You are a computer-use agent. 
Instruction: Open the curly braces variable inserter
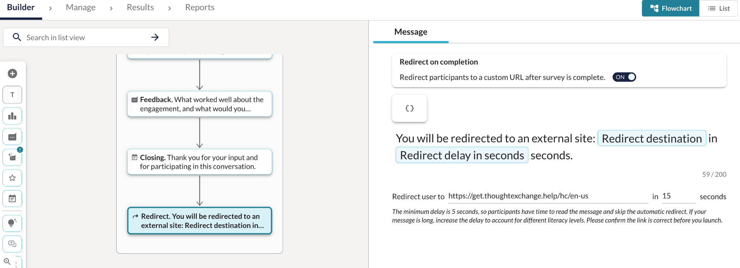[409, 108]
